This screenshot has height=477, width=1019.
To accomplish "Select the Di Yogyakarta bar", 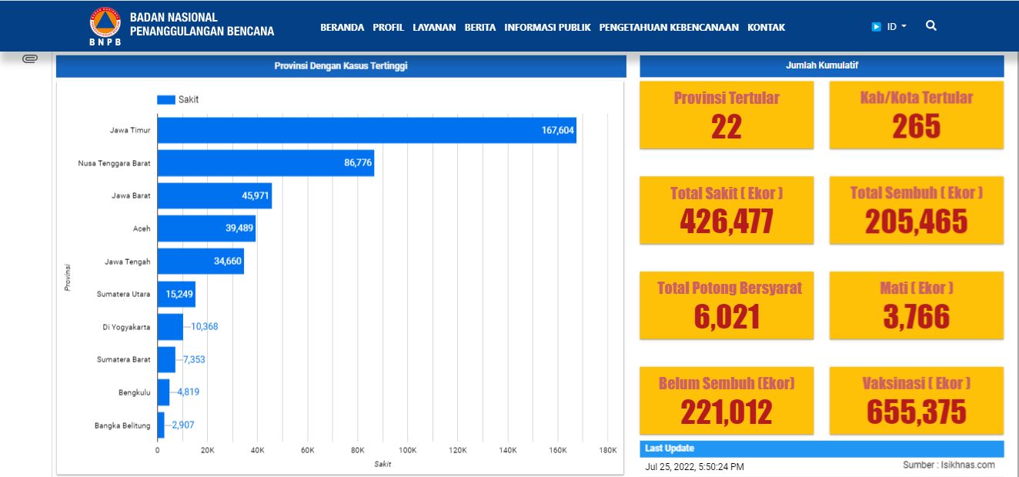I will (x=170, y=327).
